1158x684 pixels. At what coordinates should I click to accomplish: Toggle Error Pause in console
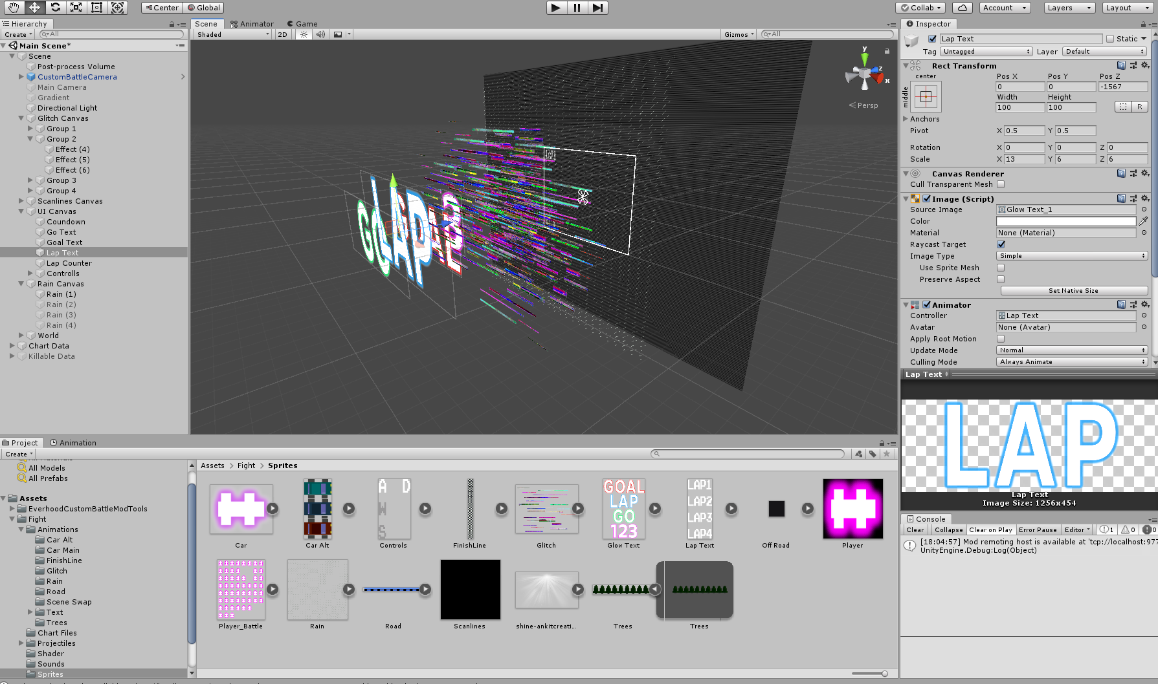pyautogui.click(x=1038, y=530)
